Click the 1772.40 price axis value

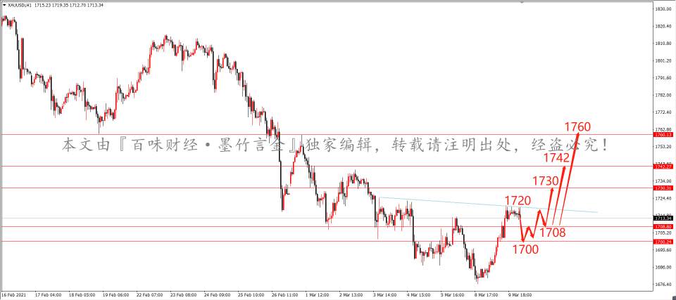[x=664, y=112]
